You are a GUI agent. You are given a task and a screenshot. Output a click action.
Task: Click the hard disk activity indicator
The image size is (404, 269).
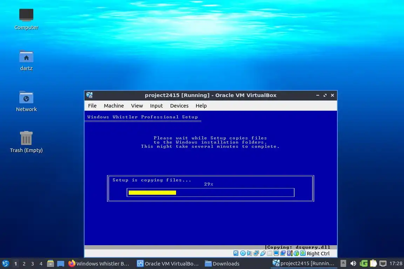point(236,253)
